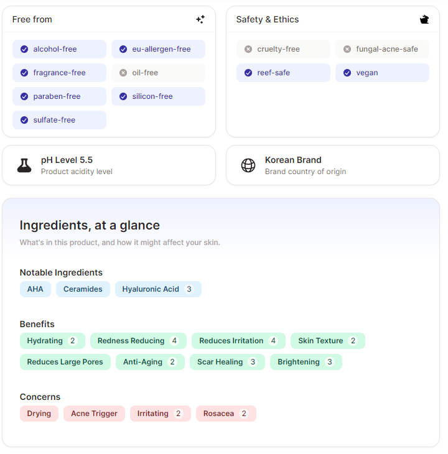The height and width of the screenshot is (454, 448).
Task: Click the globe icon beside Korean Brand
Action: [x=248, y=165]
